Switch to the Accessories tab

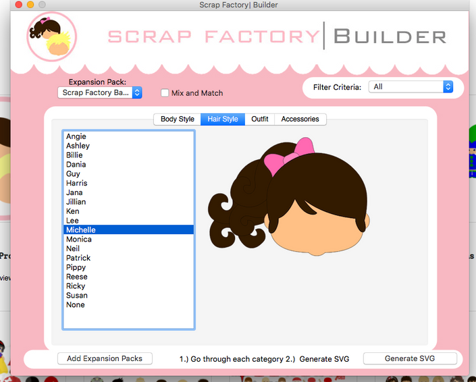tap(300, 119)
